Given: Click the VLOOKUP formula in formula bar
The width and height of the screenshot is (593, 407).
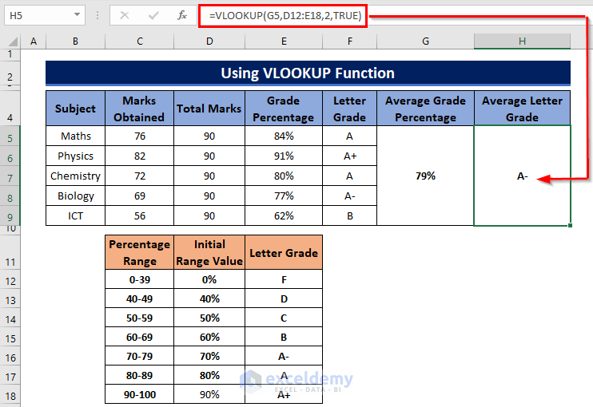Looking at the screenshot, I should pos(285,15).
